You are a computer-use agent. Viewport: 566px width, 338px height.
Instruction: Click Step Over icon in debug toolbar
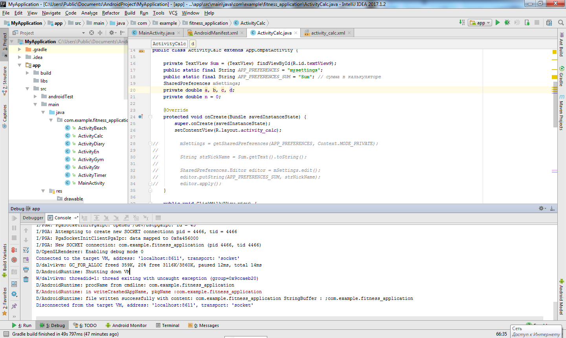coord(96,218)
